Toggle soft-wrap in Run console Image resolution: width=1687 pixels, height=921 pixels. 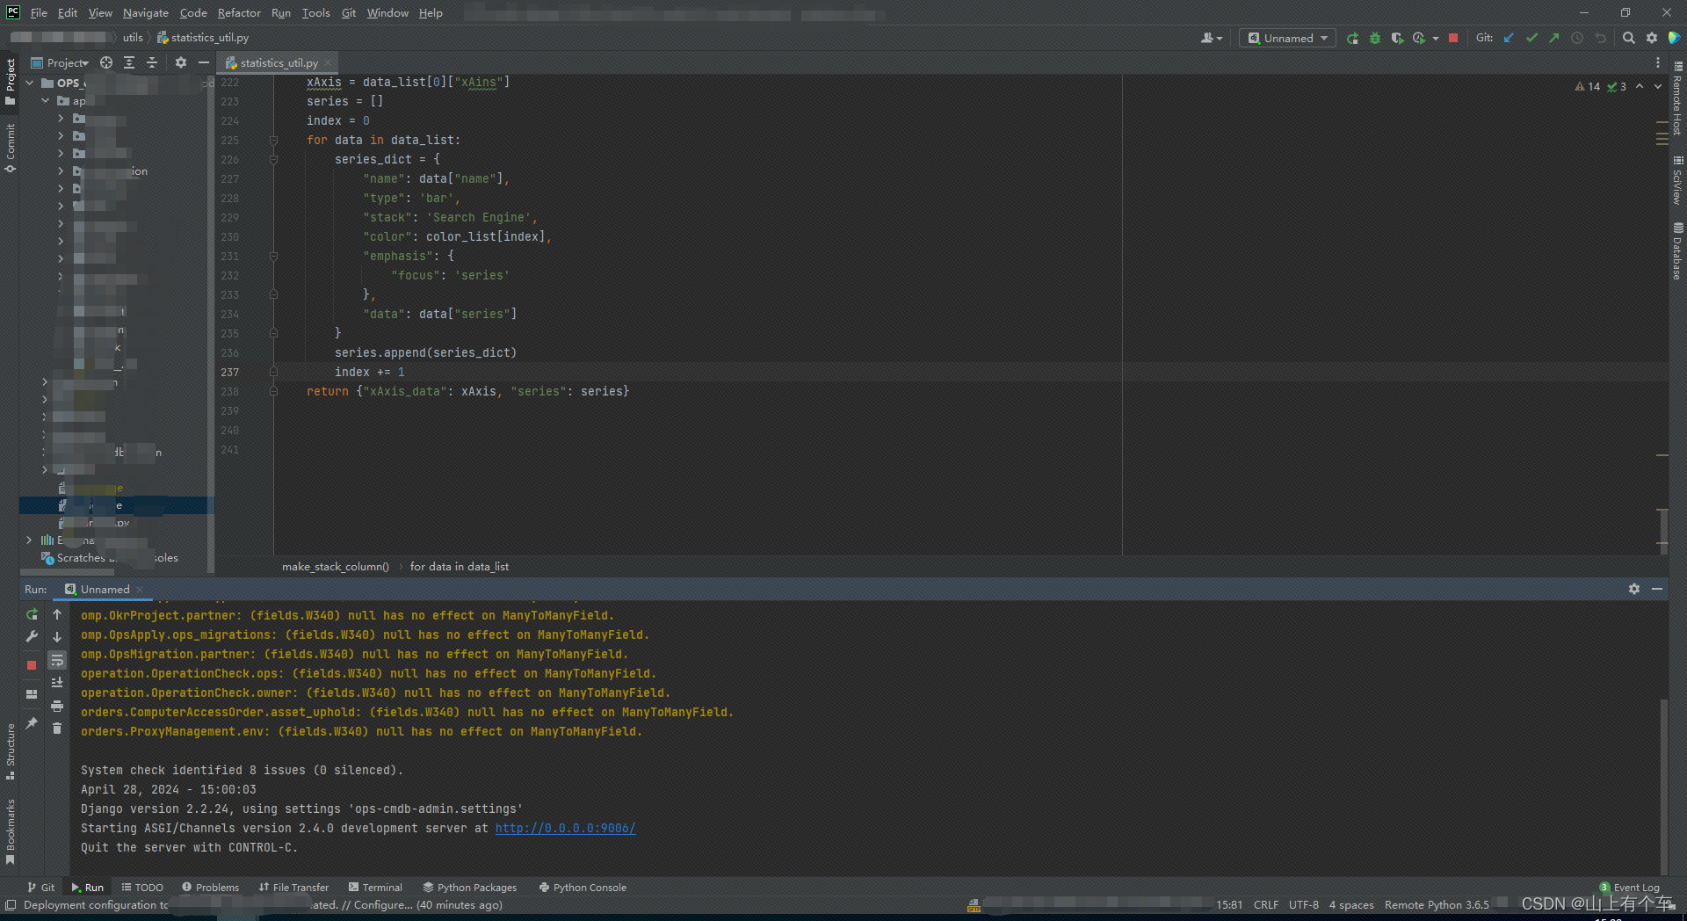pos(57,660)
